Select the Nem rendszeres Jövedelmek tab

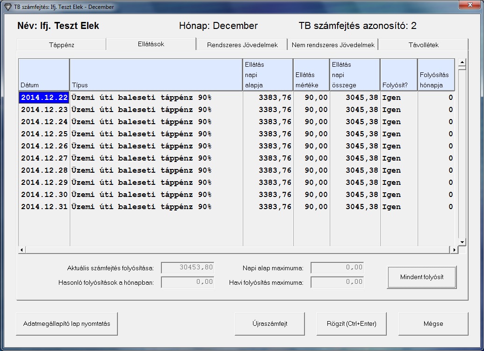[333, 45]
